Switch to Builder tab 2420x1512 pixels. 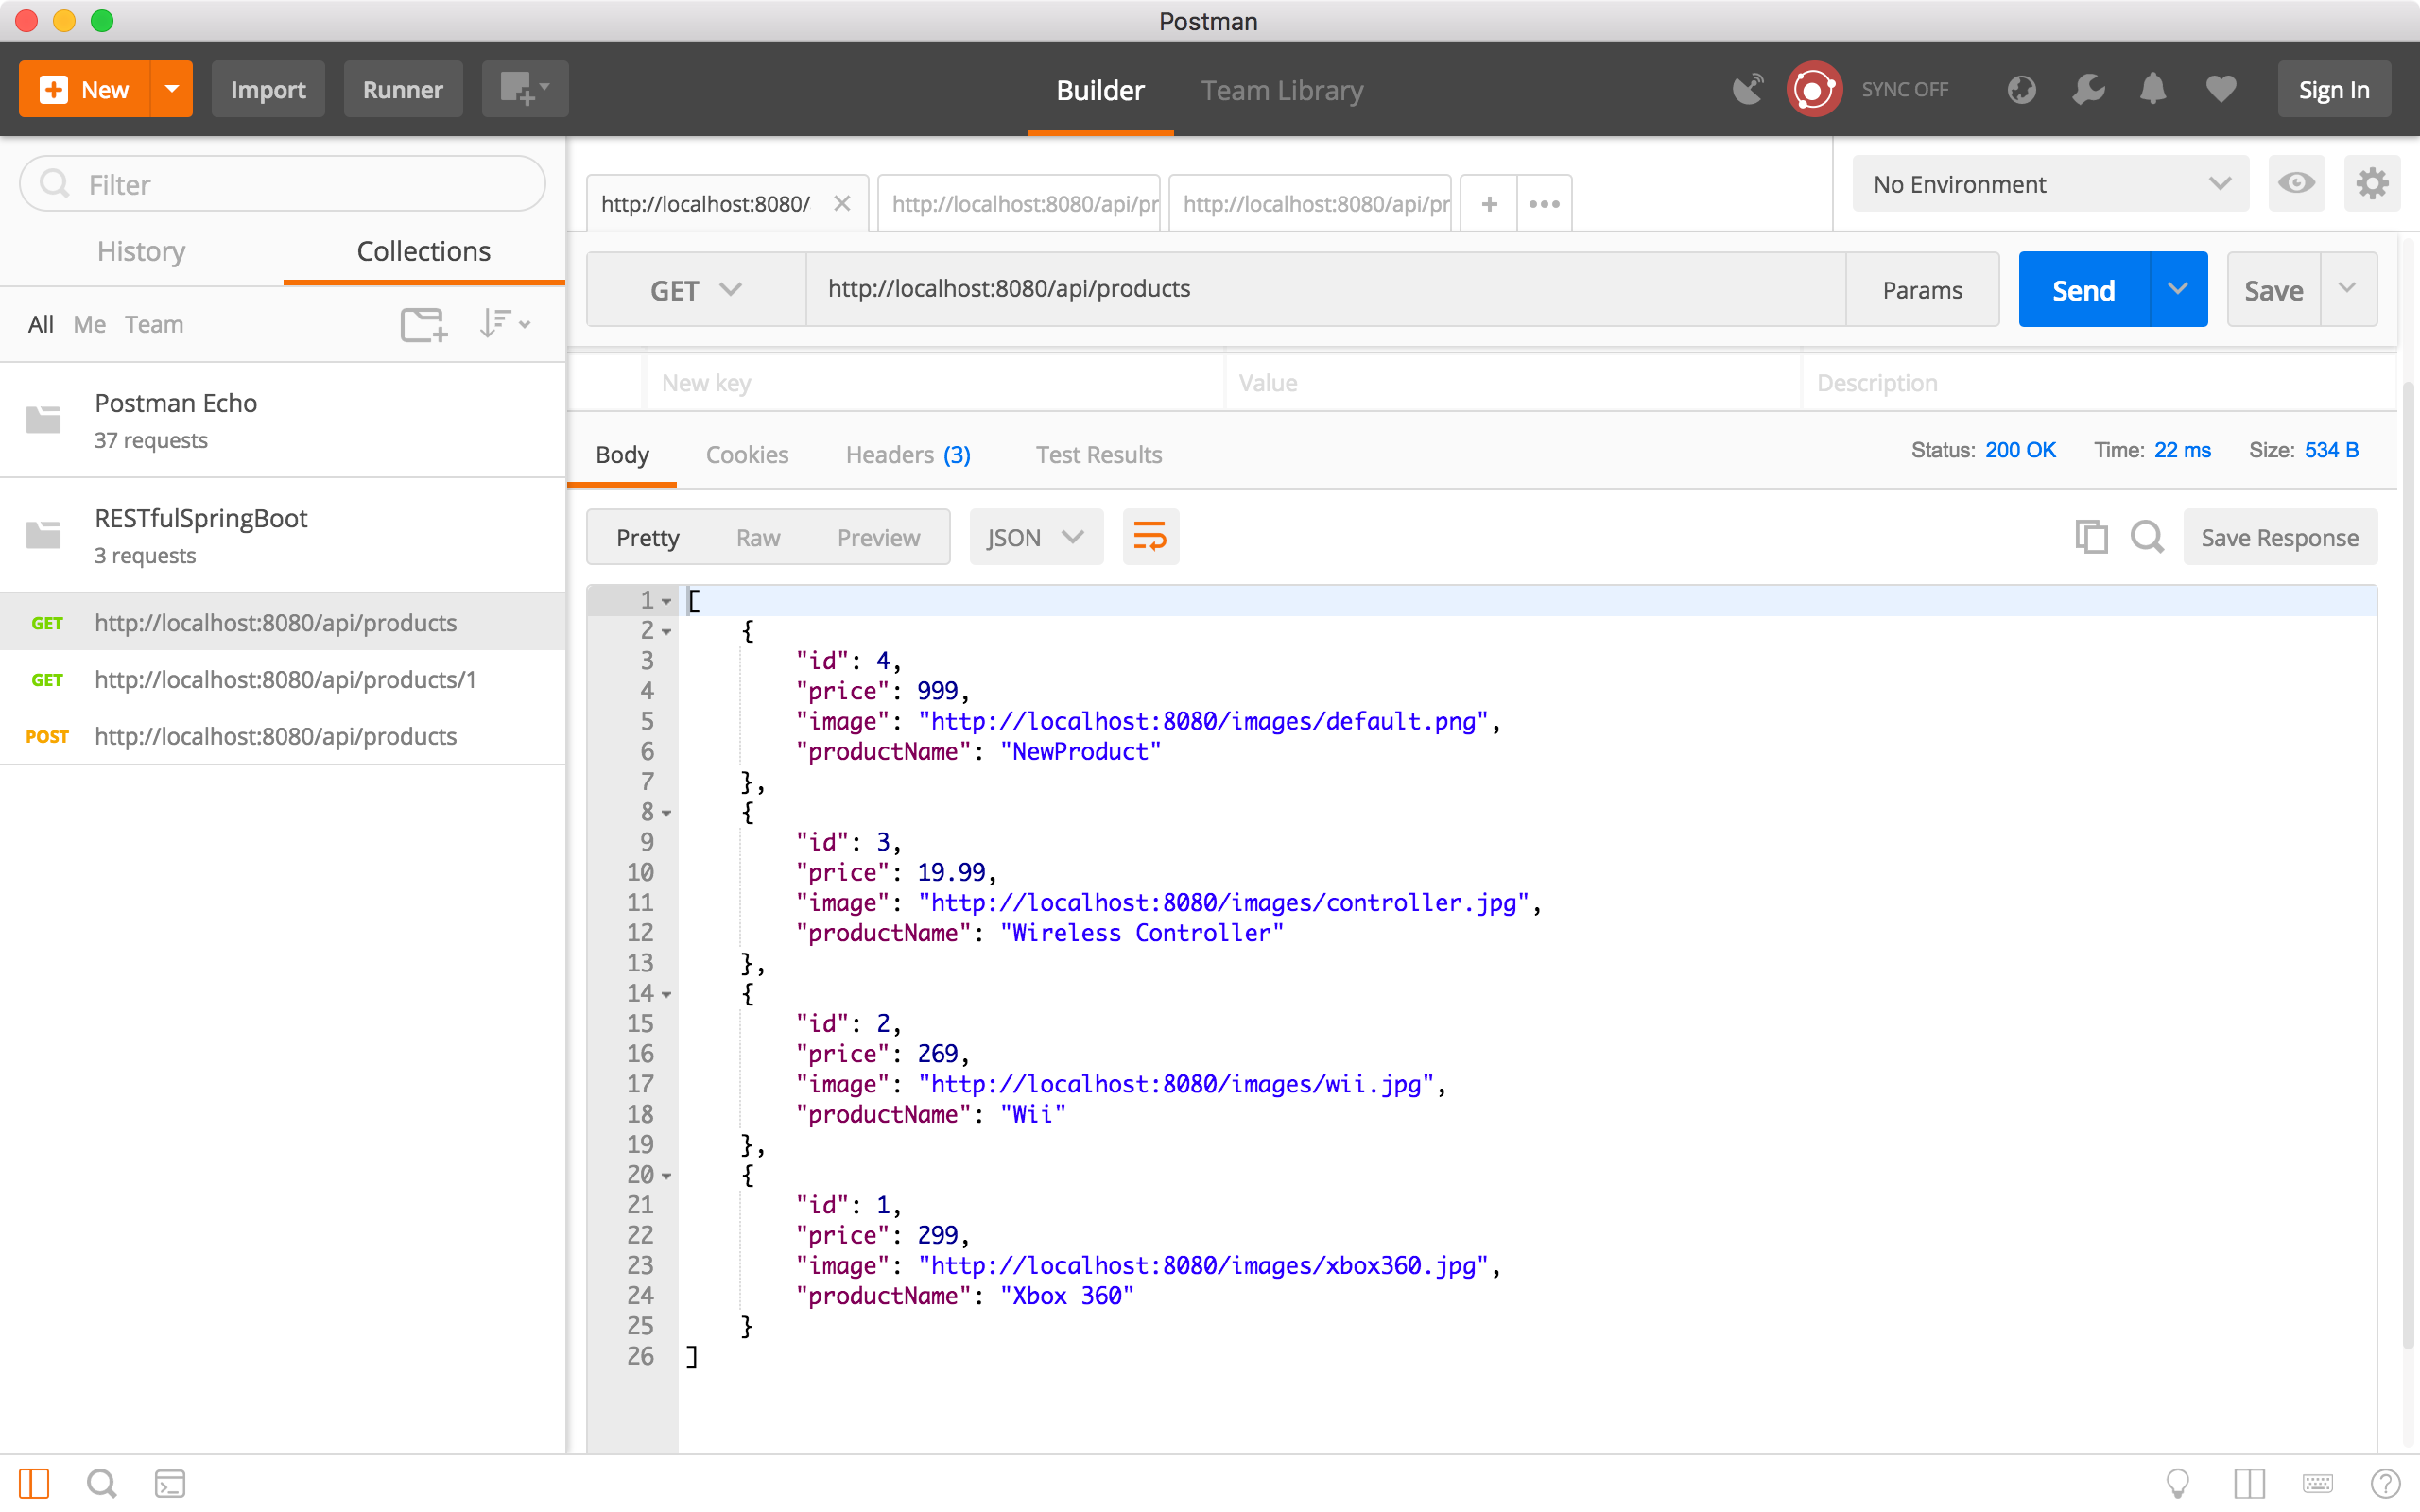1100,90
